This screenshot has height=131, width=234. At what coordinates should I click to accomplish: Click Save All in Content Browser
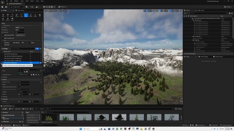[x=25, y=109]
